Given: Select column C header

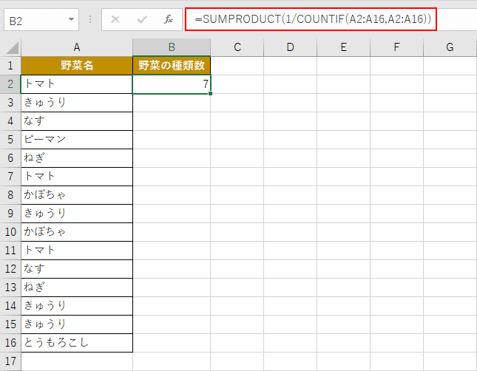Looking at the screenshot, I should pyautogui.click(x=237, y=47).
